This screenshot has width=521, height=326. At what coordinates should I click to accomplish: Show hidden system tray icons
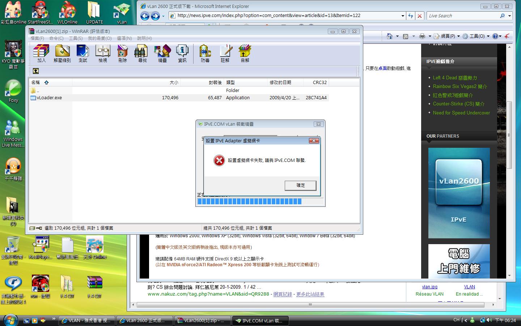click(x=465, y=320)
